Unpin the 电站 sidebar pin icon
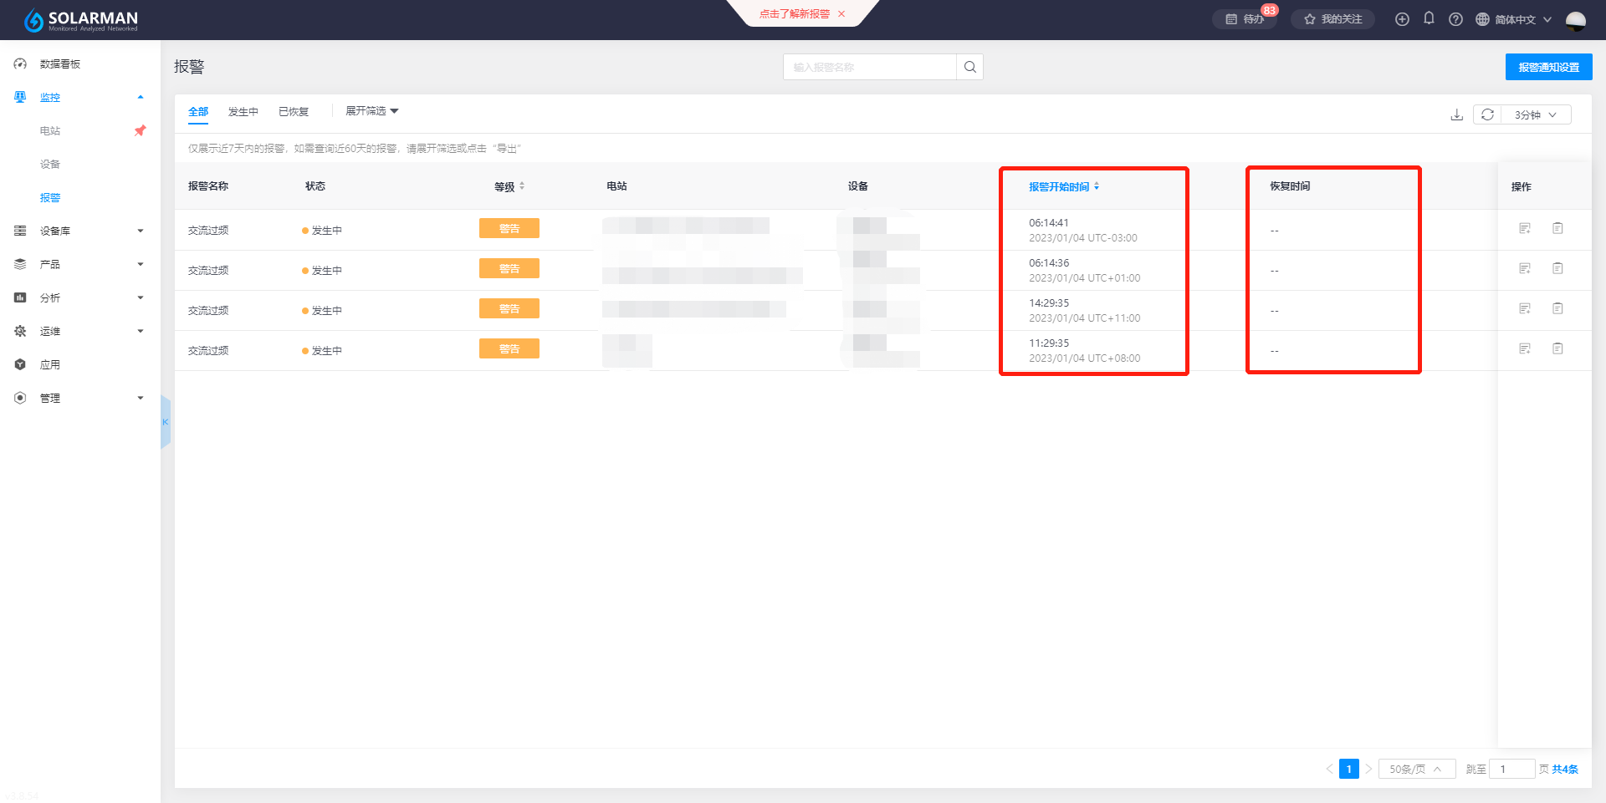Viewport: 1606px width, 803px height. pos(140,130)
